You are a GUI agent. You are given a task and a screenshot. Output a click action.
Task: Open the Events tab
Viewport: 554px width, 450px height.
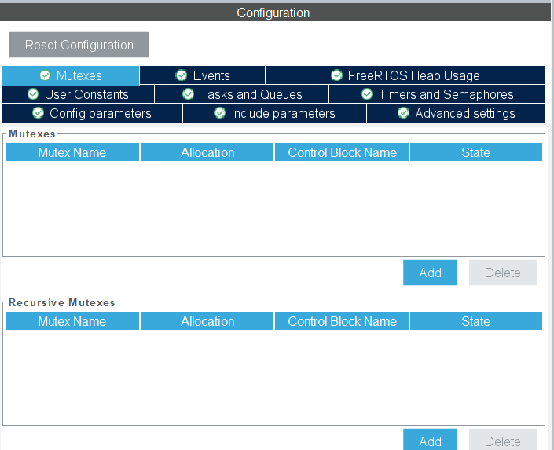tap(203, 75)
